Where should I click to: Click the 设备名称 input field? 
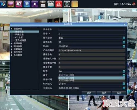(x=92, y=30)
